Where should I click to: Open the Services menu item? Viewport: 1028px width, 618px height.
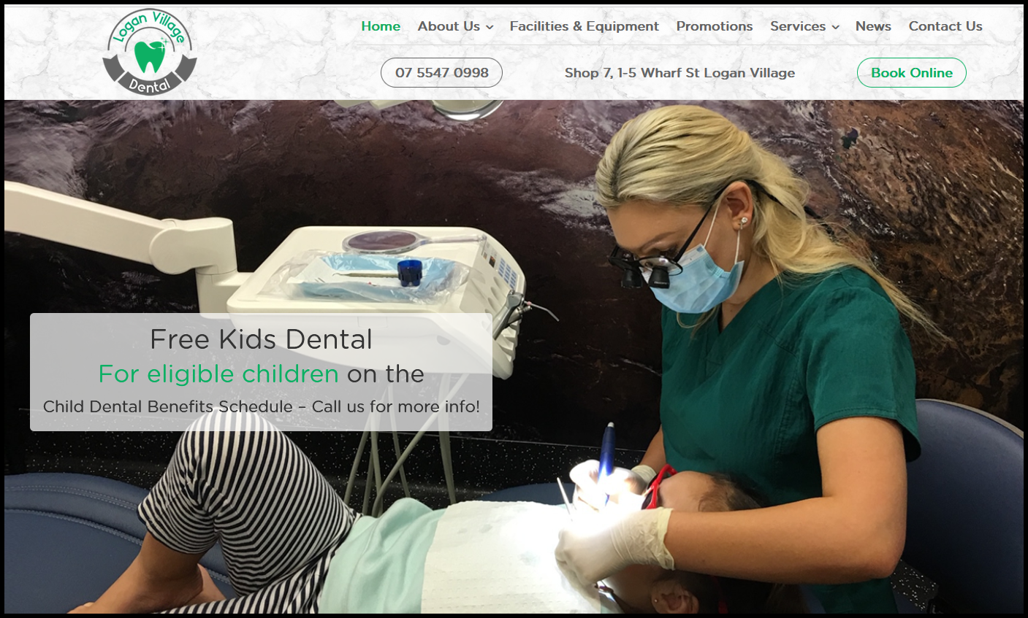tap(798, 26)
